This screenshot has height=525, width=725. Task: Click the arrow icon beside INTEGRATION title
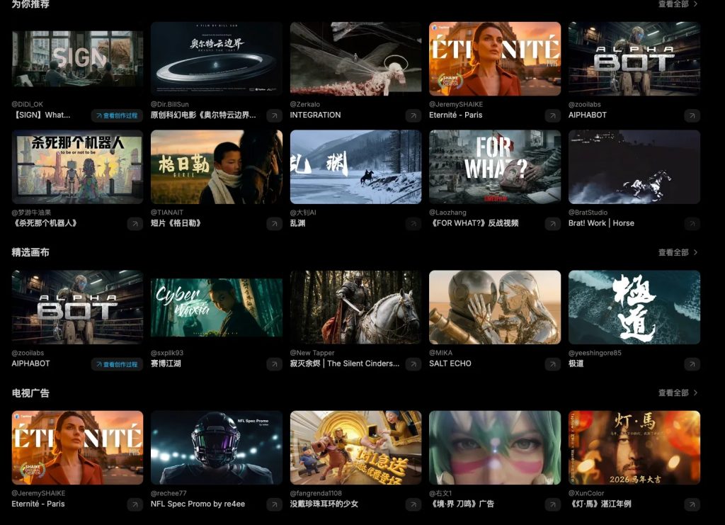(x=413, y=115)
